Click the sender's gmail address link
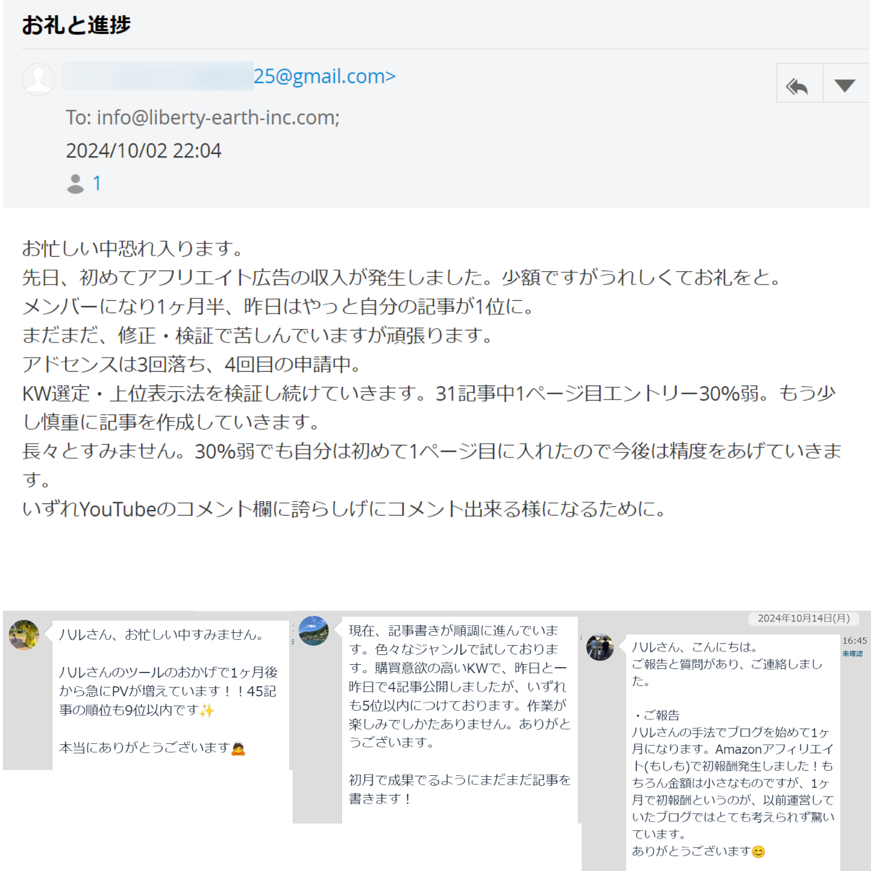The width and height of the screenshot is (871, 871). click(325, 76)
